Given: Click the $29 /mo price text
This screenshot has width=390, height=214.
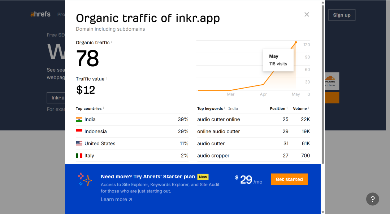Looking at the screenshot, I should pyautogui.click(x=248, y=180).
